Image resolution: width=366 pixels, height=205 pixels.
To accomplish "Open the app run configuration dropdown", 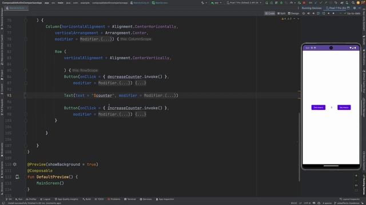I will pyautogui.click(x=216, y=3).
